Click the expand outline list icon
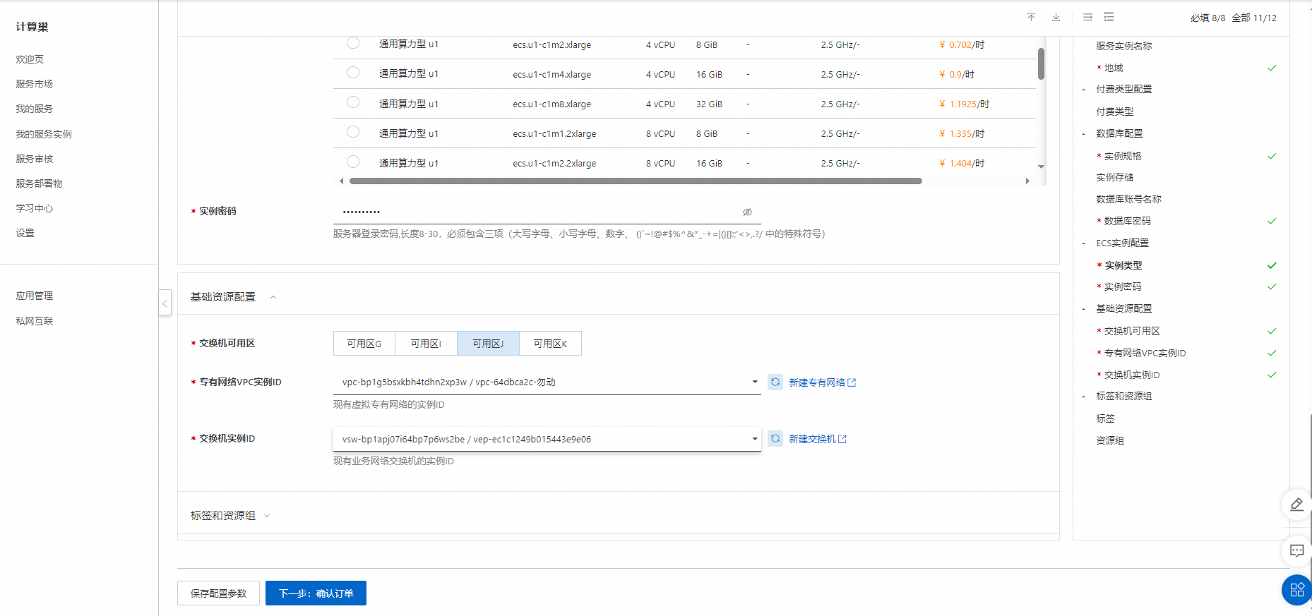Image resolution: width=1312 pixels, height=616 pixels. point(1109,17)
